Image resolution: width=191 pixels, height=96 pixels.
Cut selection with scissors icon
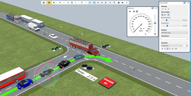68,3
